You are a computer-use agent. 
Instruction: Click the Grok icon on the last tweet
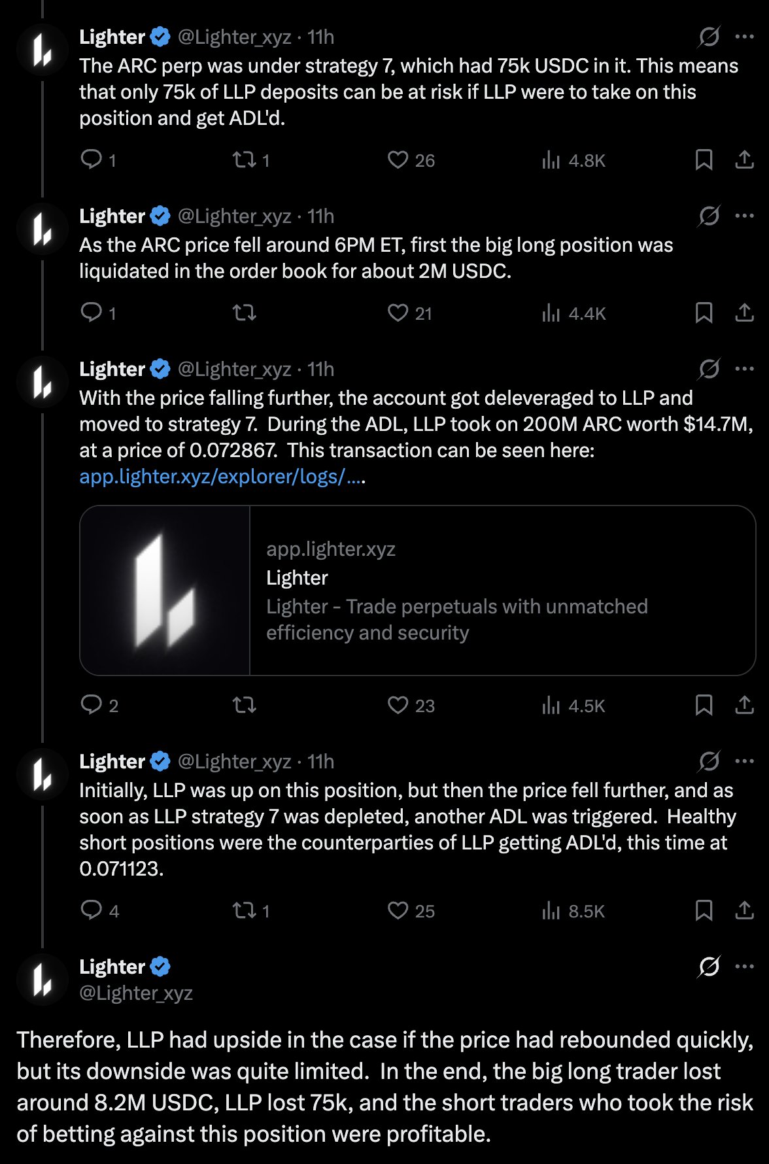tap(709, 967)
